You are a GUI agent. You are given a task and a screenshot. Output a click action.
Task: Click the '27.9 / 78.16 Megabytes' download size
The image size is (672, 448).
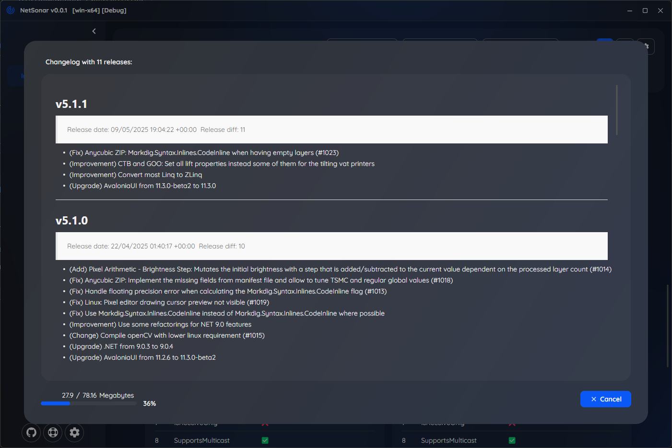pos(98,395)
